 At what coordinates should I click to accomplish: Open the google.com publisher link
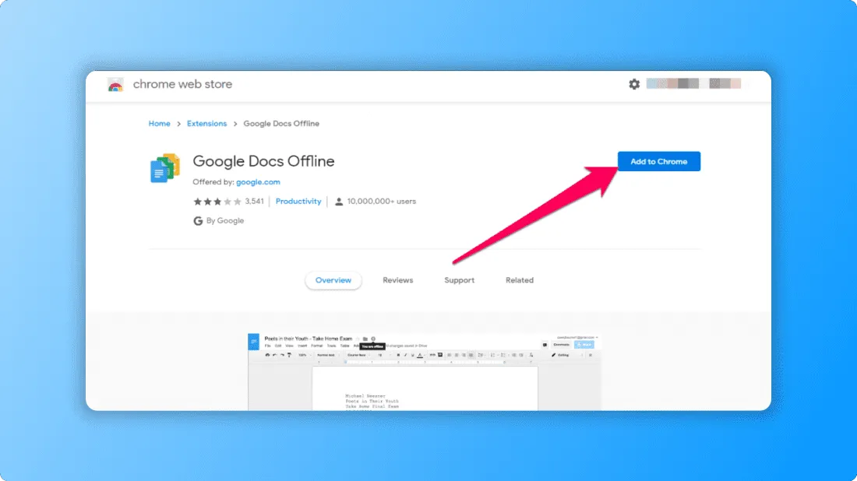point(258,182)
